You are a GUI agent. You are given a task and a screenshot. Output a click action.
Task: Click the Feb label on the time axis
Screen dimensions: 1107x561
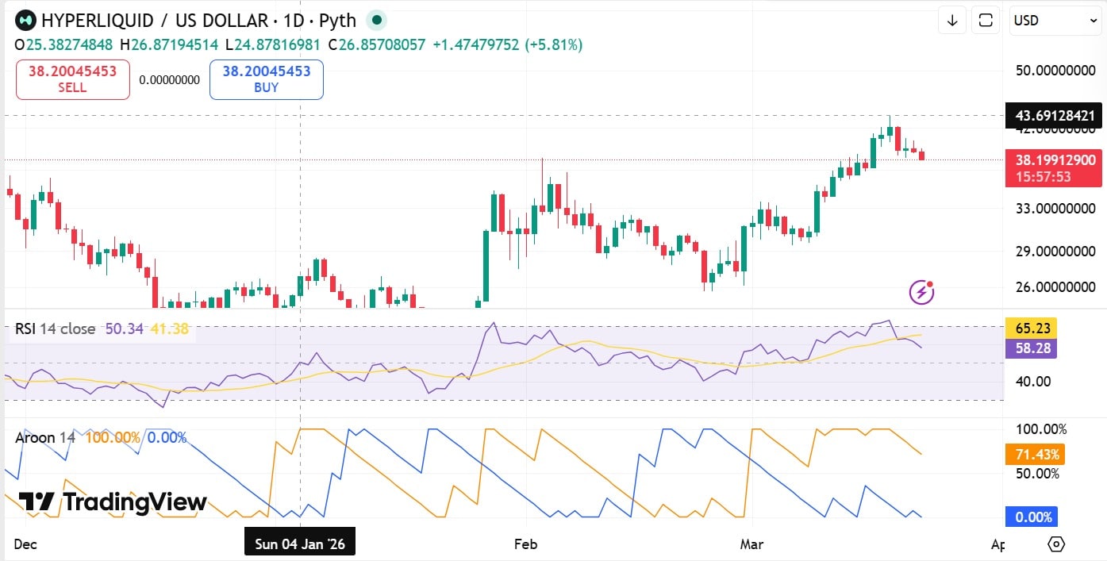click(525, 544)
